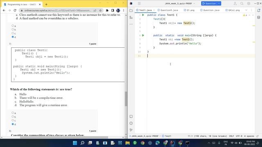Open Chrome profile avatar
The height and width of the screenshot is (147, 262).
tap(118, 10)
